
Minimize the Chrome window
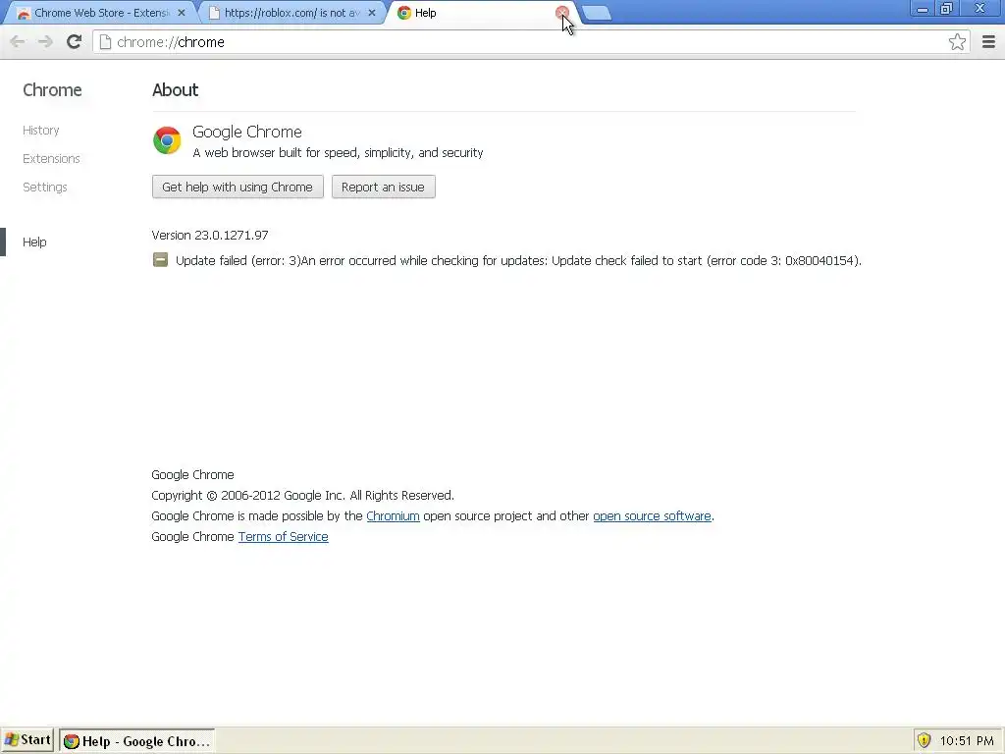point(923,9)
